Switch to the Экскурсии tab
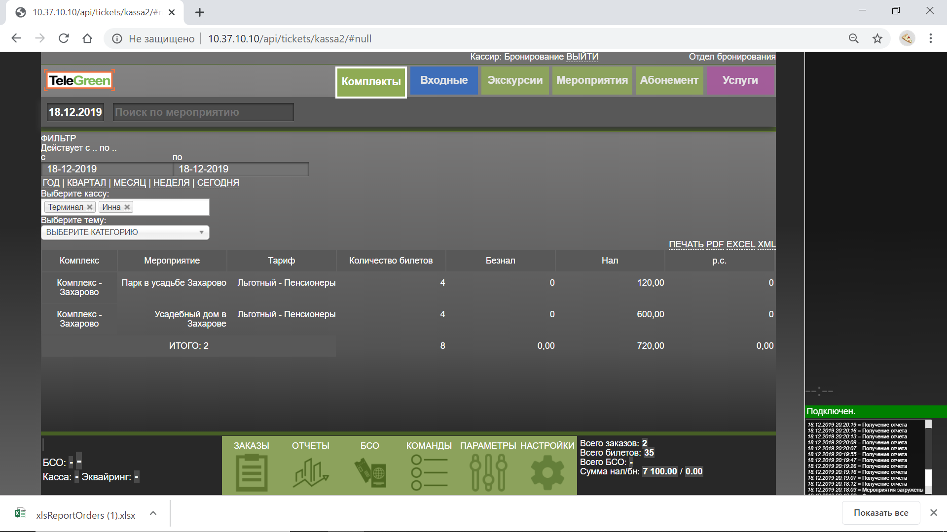This screenshot has width=947, height=532. click(514, 80)
